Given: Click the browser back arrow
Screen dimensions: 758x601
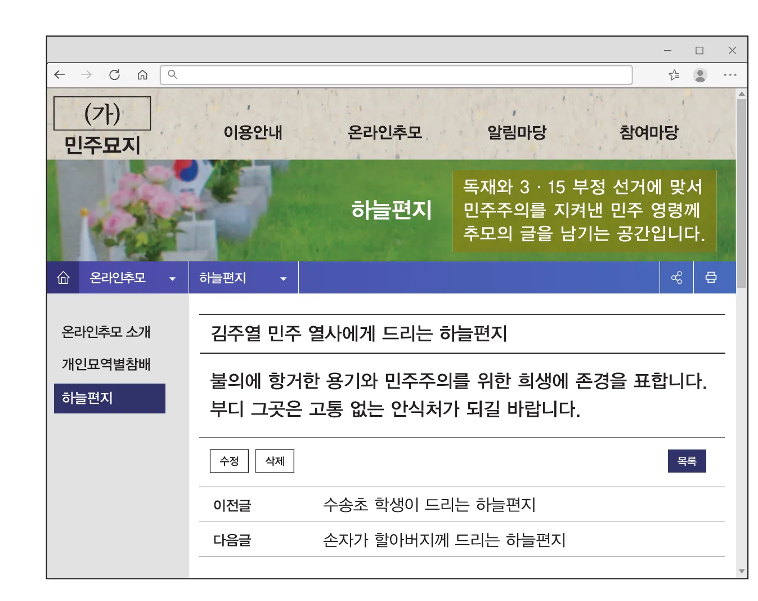Looking at the screenshot, I should point(60,75).
